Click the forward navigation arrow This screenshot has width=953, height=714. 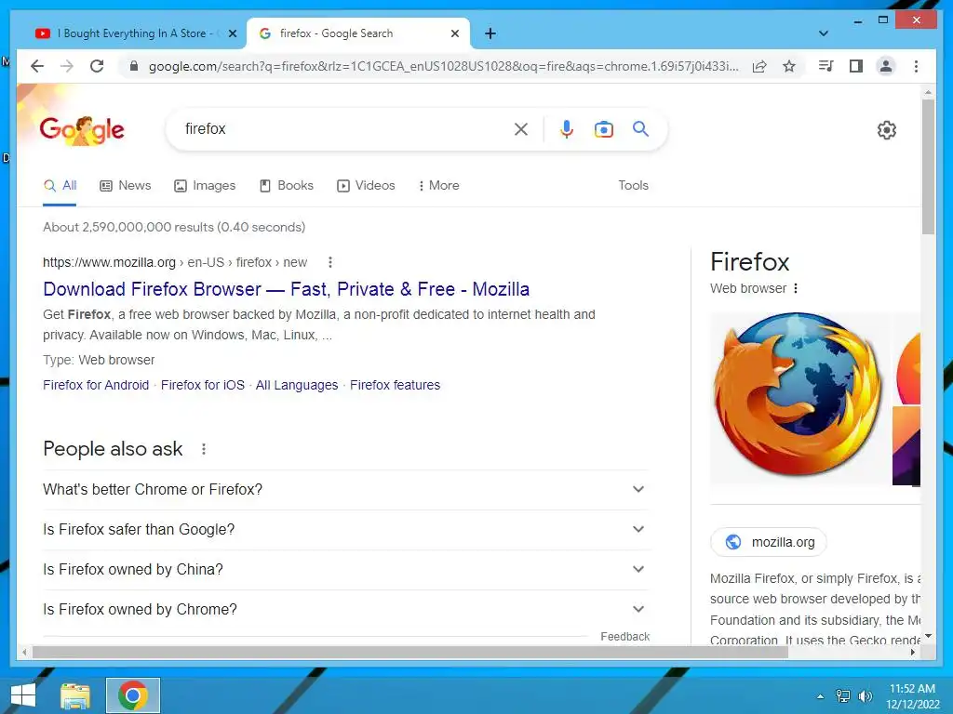67,66
